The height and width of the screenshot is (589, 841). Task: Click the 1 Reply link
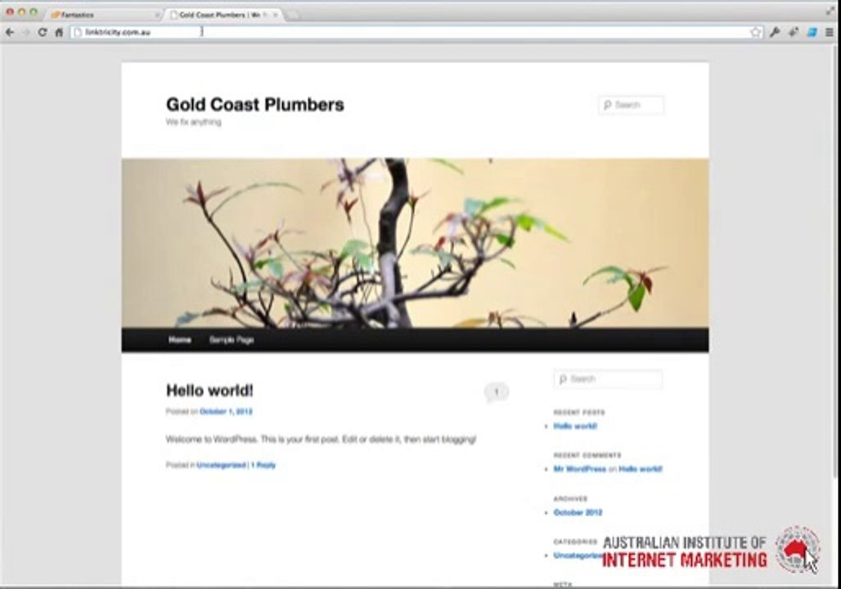click(x=263, y=465)
